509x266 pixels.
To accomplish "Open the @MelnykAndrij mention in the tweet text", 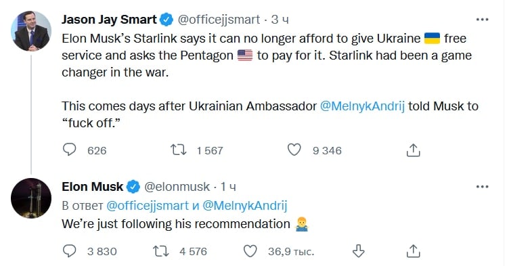I will (362, 106).
